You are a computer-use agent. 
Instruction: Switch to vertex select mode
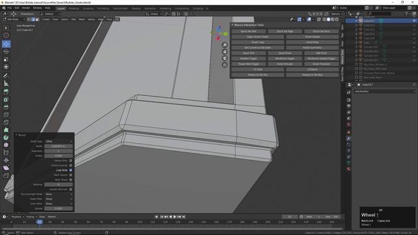[29, 20]
